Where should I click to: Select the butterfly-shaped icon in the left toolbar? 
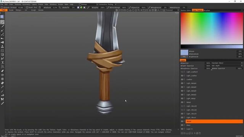[x=2, y=99]
